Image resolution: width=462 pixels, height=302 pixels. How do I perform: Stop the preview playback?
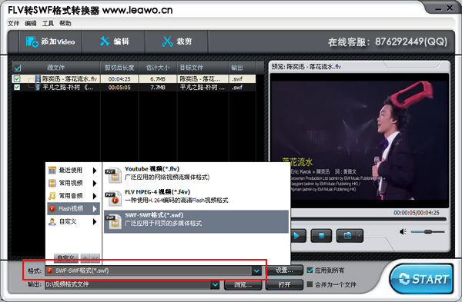pyautogui.click(x=321, y=236)
